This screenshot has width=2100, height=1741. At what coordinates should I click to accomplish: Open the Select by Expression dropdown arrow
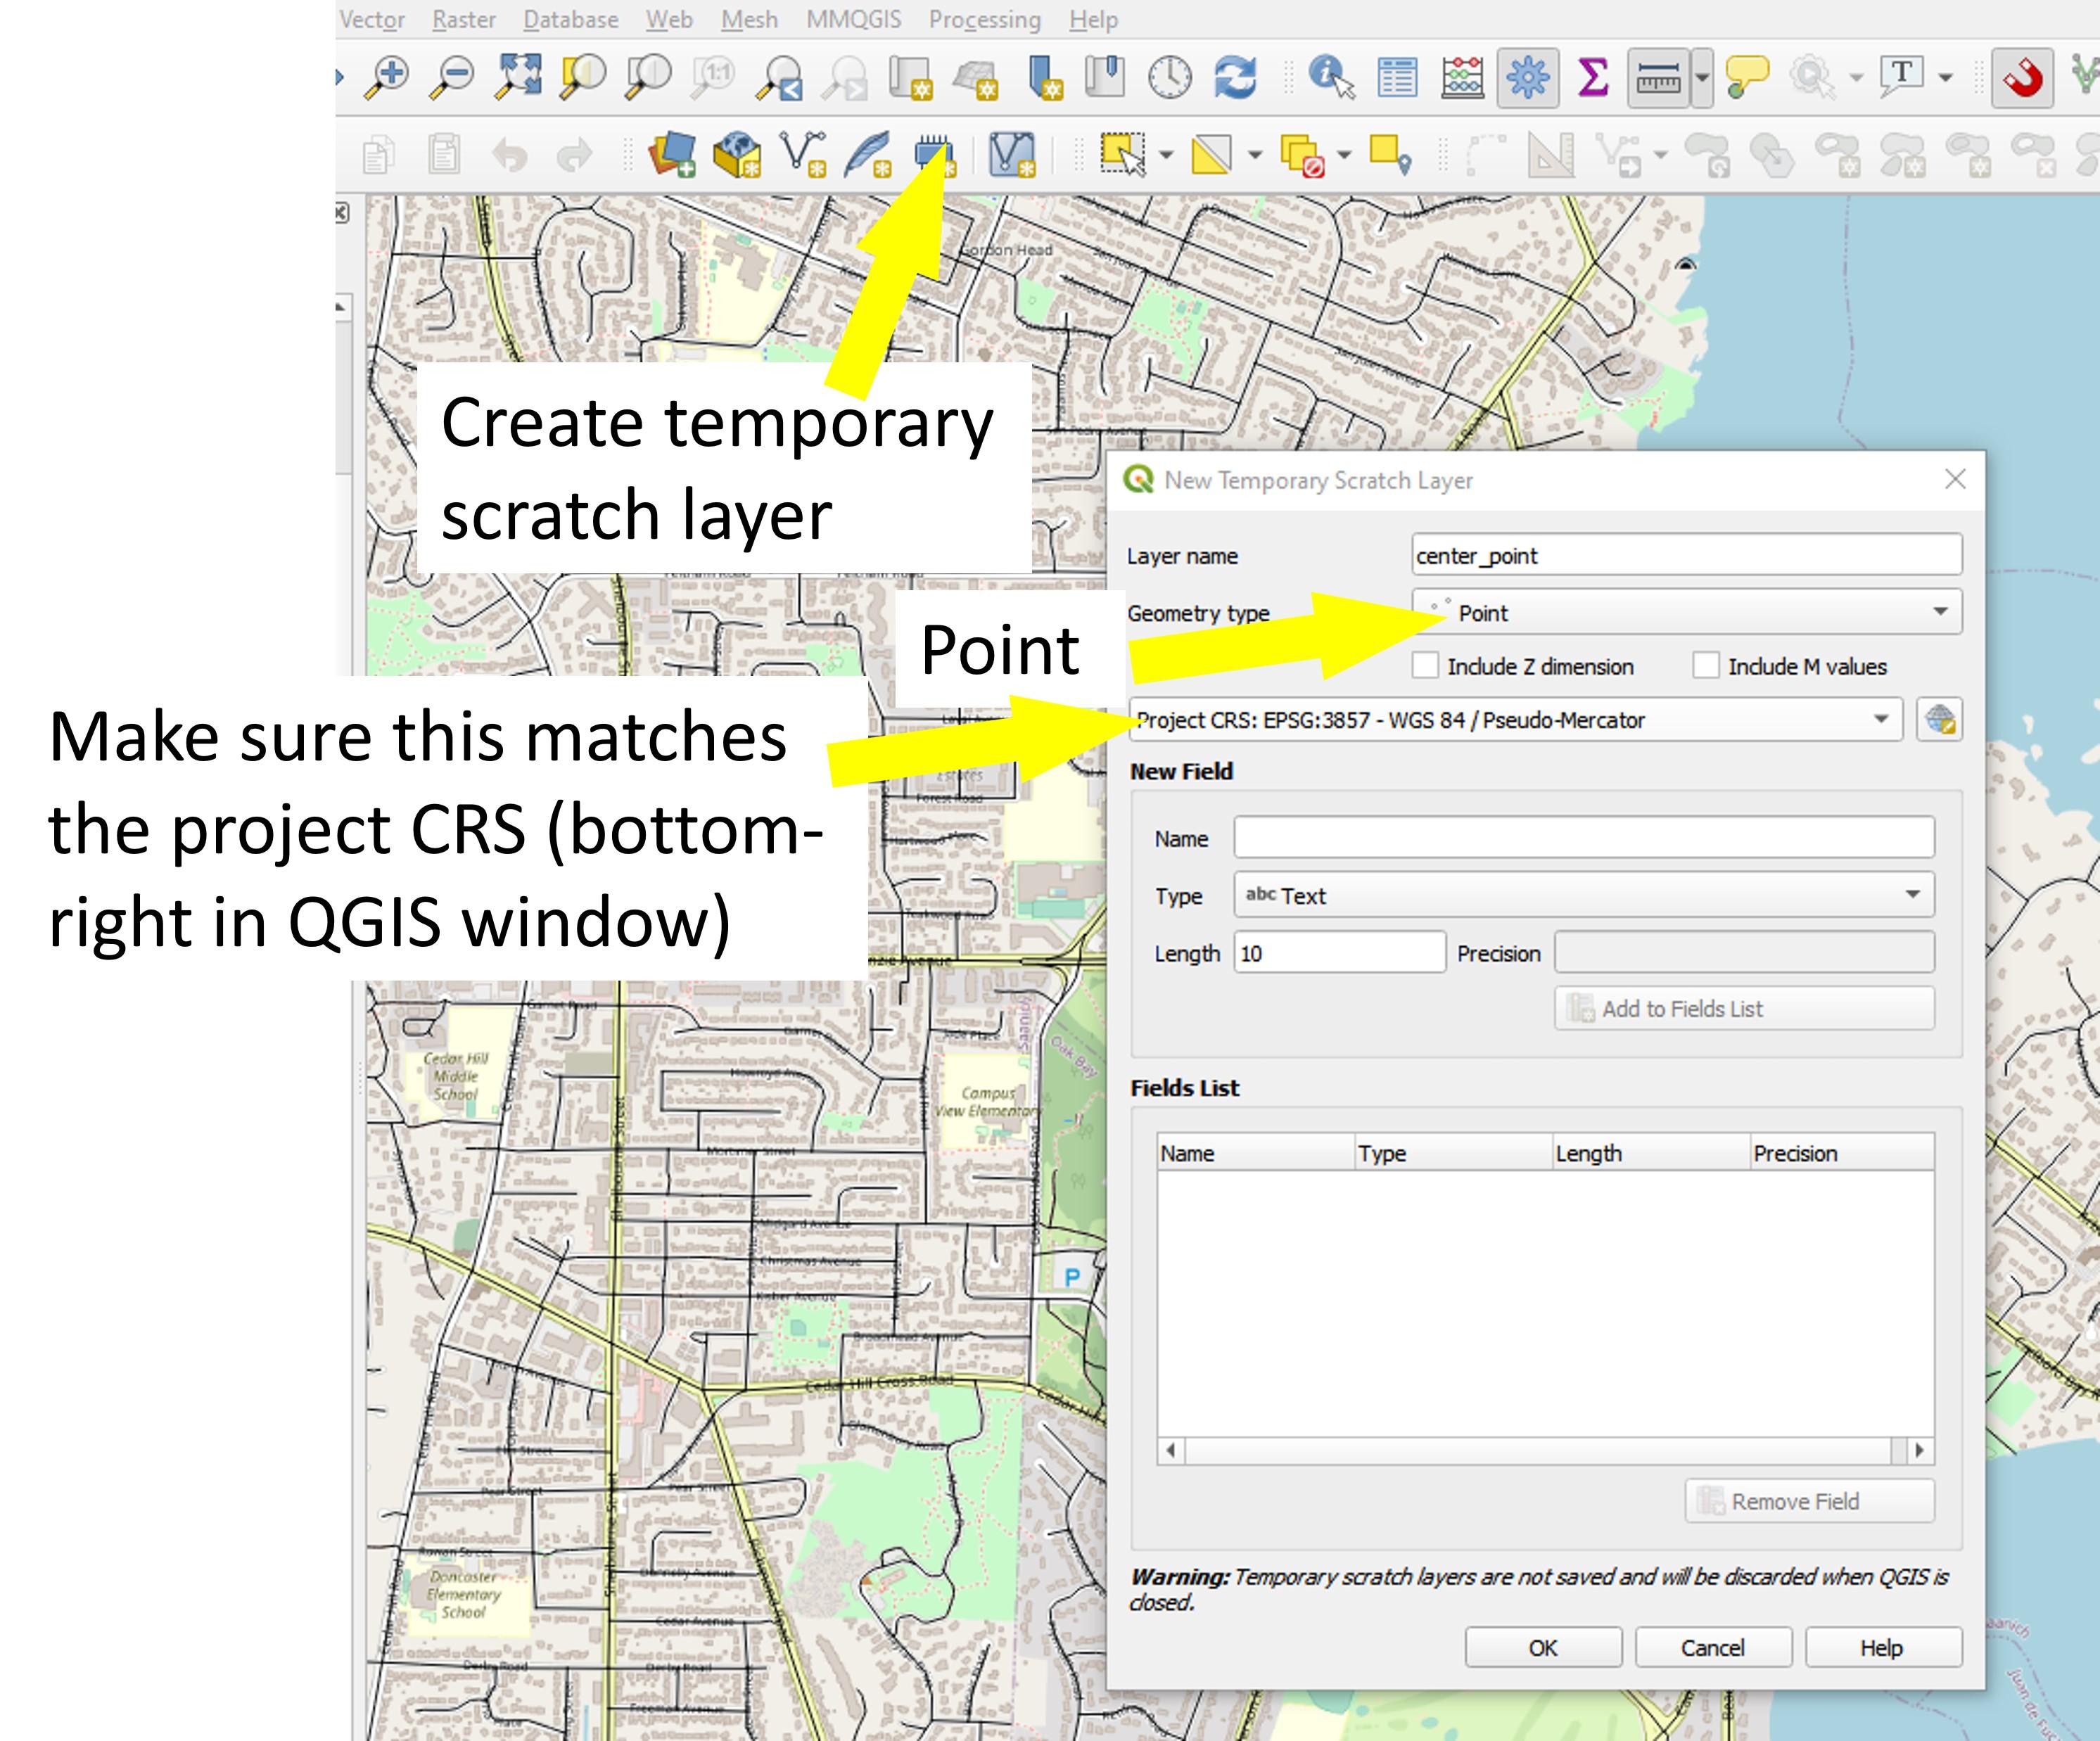coord(1255,155)
